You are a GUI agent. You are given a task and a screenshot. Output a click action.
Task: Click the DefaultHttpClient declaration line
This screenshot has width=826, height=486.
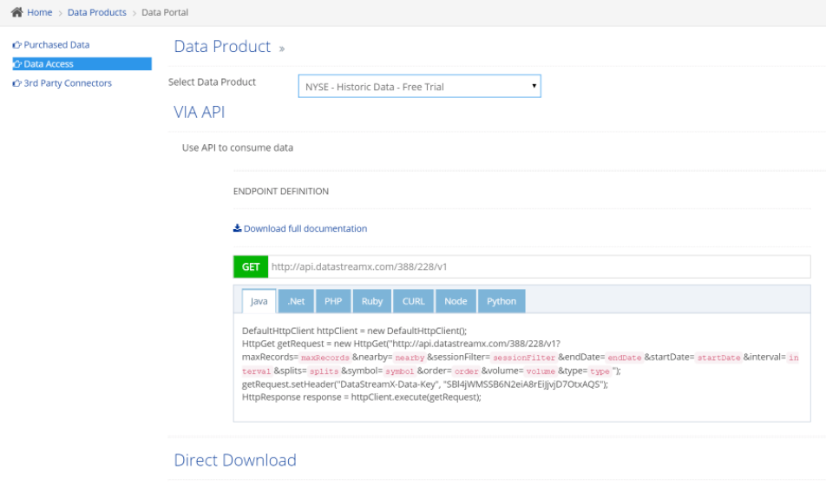(x=355, y=331)
